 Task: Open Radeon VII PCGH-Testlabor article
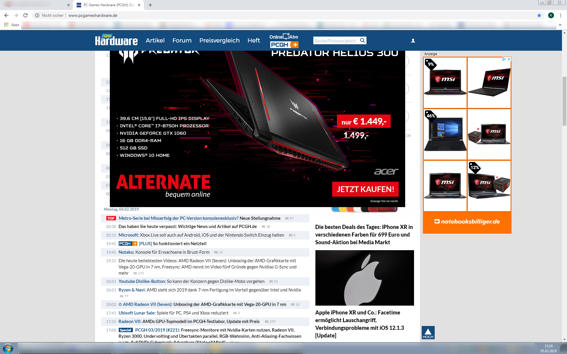[x=189, y=322]
